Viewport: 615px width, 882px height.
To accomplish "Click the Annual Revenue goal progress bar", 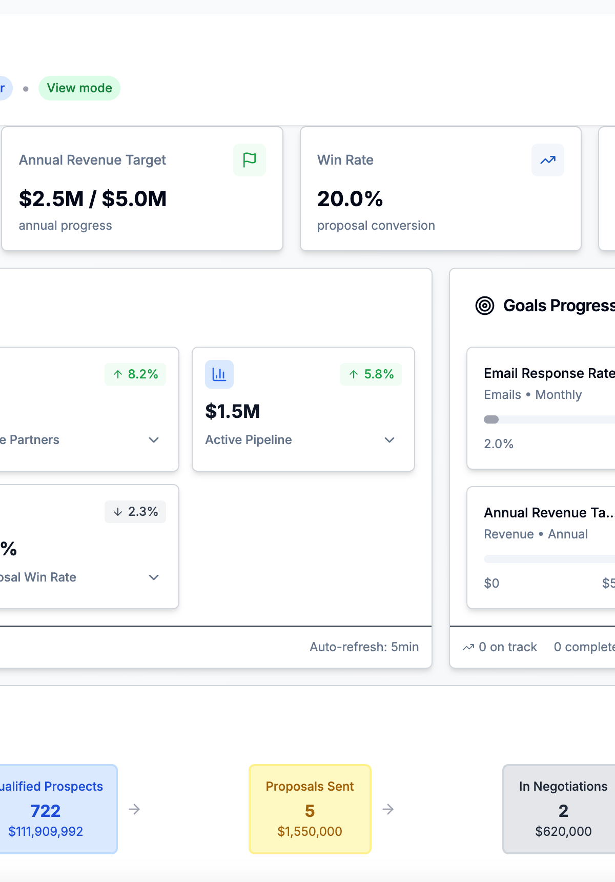I will coord(549,559).
